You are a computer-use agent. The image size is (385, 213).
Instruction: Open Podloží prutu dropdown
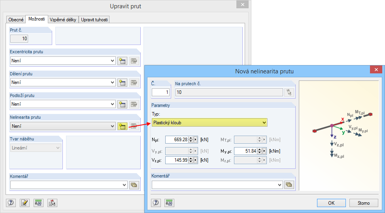(112, 104)
